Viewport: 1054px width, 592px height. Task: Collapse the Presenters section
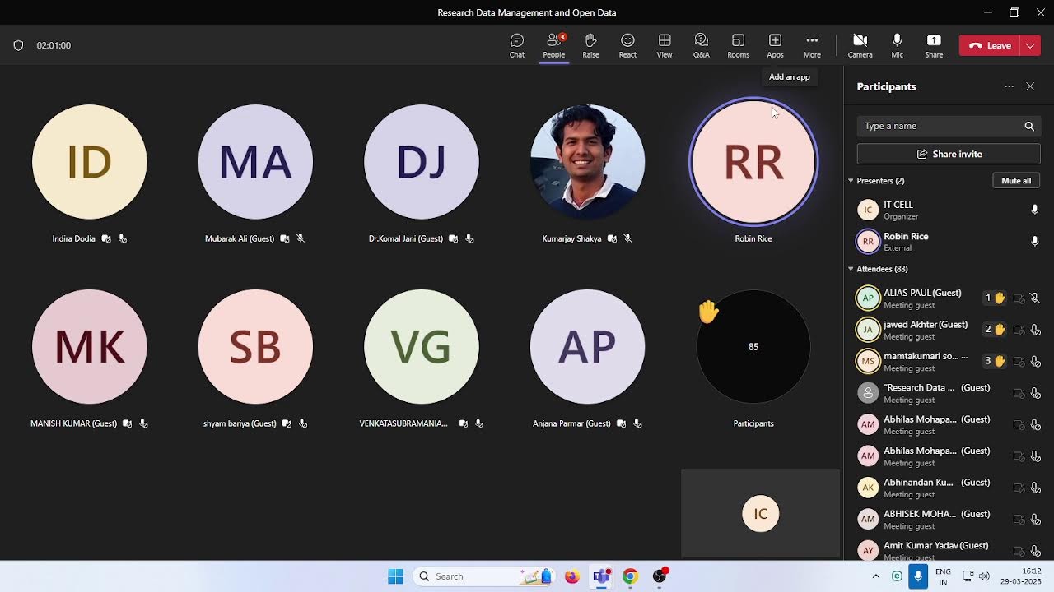point(851,181)
